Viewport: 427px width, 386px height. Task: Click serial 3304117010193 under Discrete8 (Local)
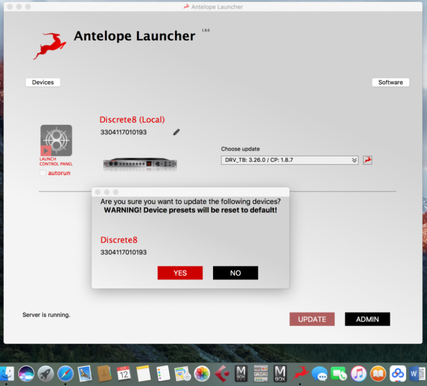click(123, 132)
